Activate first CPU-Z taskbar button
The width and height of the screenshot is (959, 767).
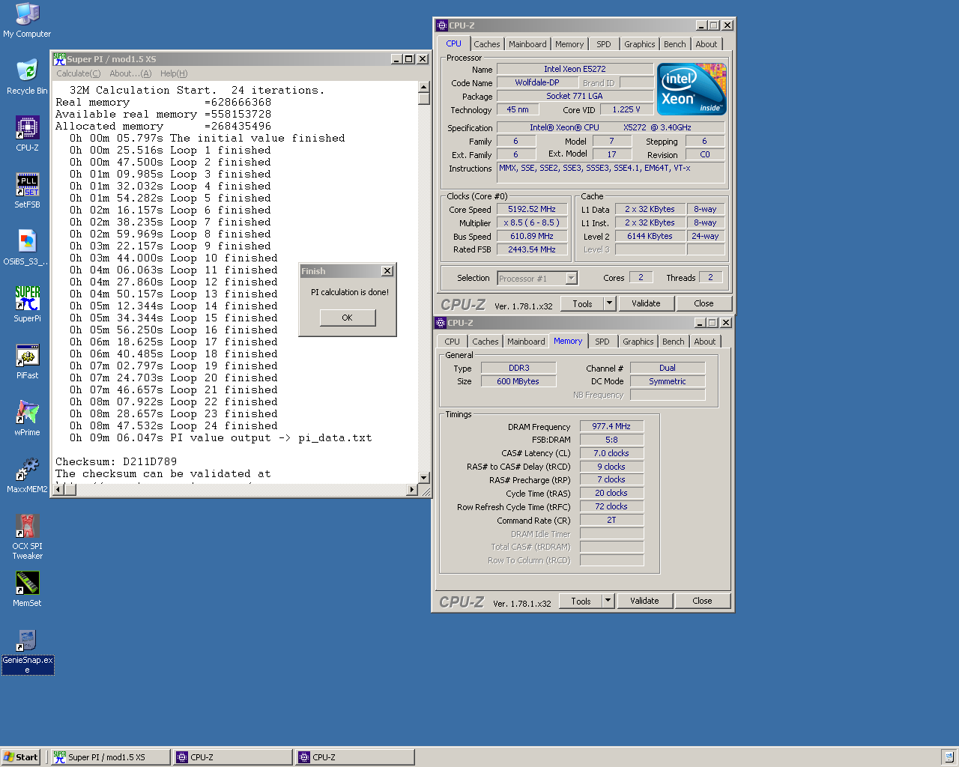tap(232, 757)
